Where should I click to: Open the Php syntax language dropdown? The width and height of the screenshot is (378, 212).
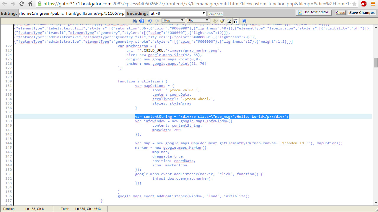[x=198, y=21]
